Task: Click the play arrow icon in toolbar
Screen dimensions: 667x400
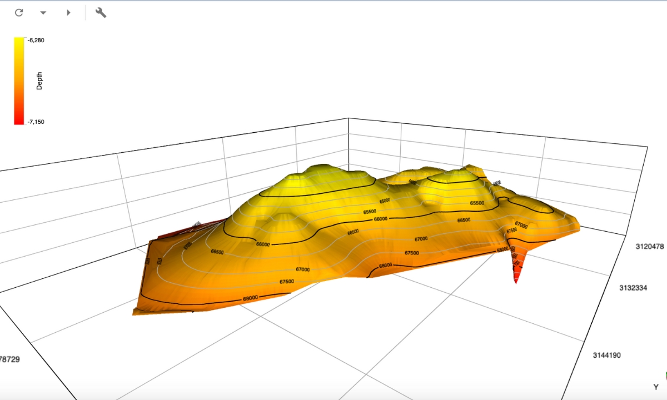Action: (x=68, y=12)
